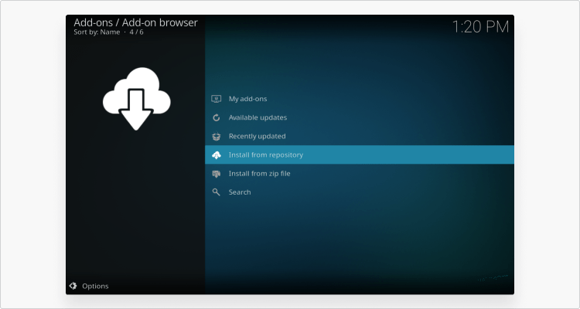Click the Install from zip file icon
Image resolution: width=580 pixels, height=309 pixels.
(x=216, y=174)
